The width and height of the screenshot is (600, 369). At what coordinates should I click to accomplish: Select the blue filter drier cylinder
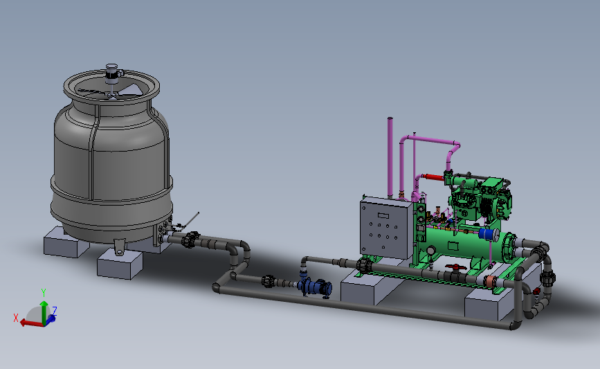pyautogui.click(x=489, y=234)
